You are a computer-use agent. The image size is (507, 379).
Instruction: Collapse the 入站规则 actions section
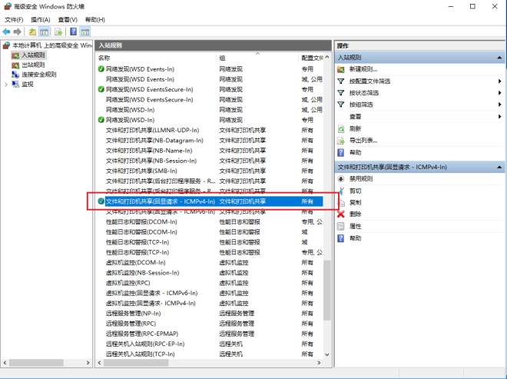(499, 58)
